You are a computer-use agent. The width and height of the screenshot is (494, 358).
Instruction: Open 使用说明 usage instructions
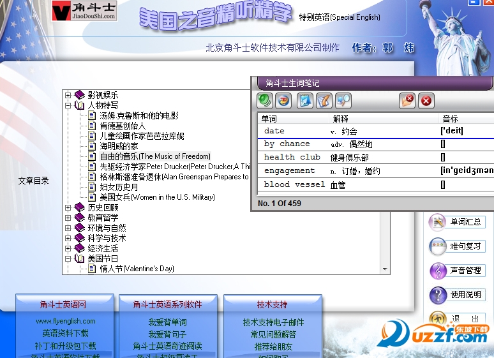pyautogui.click(x=457, y=295)
